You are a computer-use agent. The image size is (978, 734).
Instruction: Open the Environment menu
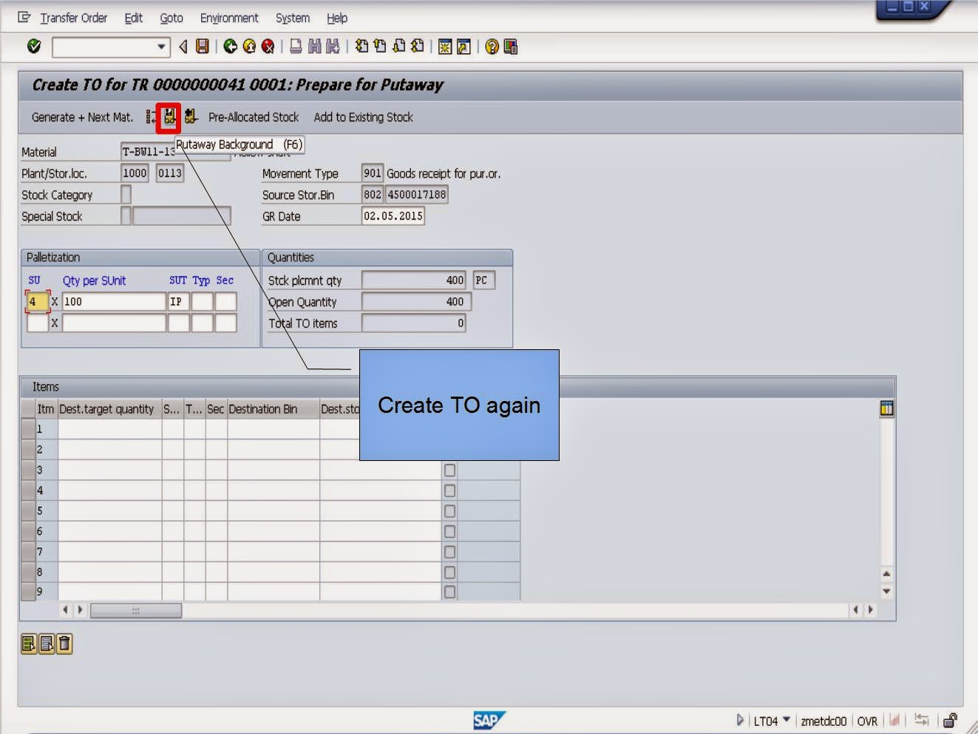click(229, 18)
